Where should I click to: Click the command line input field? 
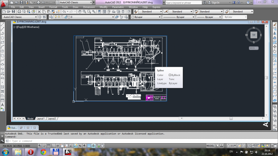(138, 141)
